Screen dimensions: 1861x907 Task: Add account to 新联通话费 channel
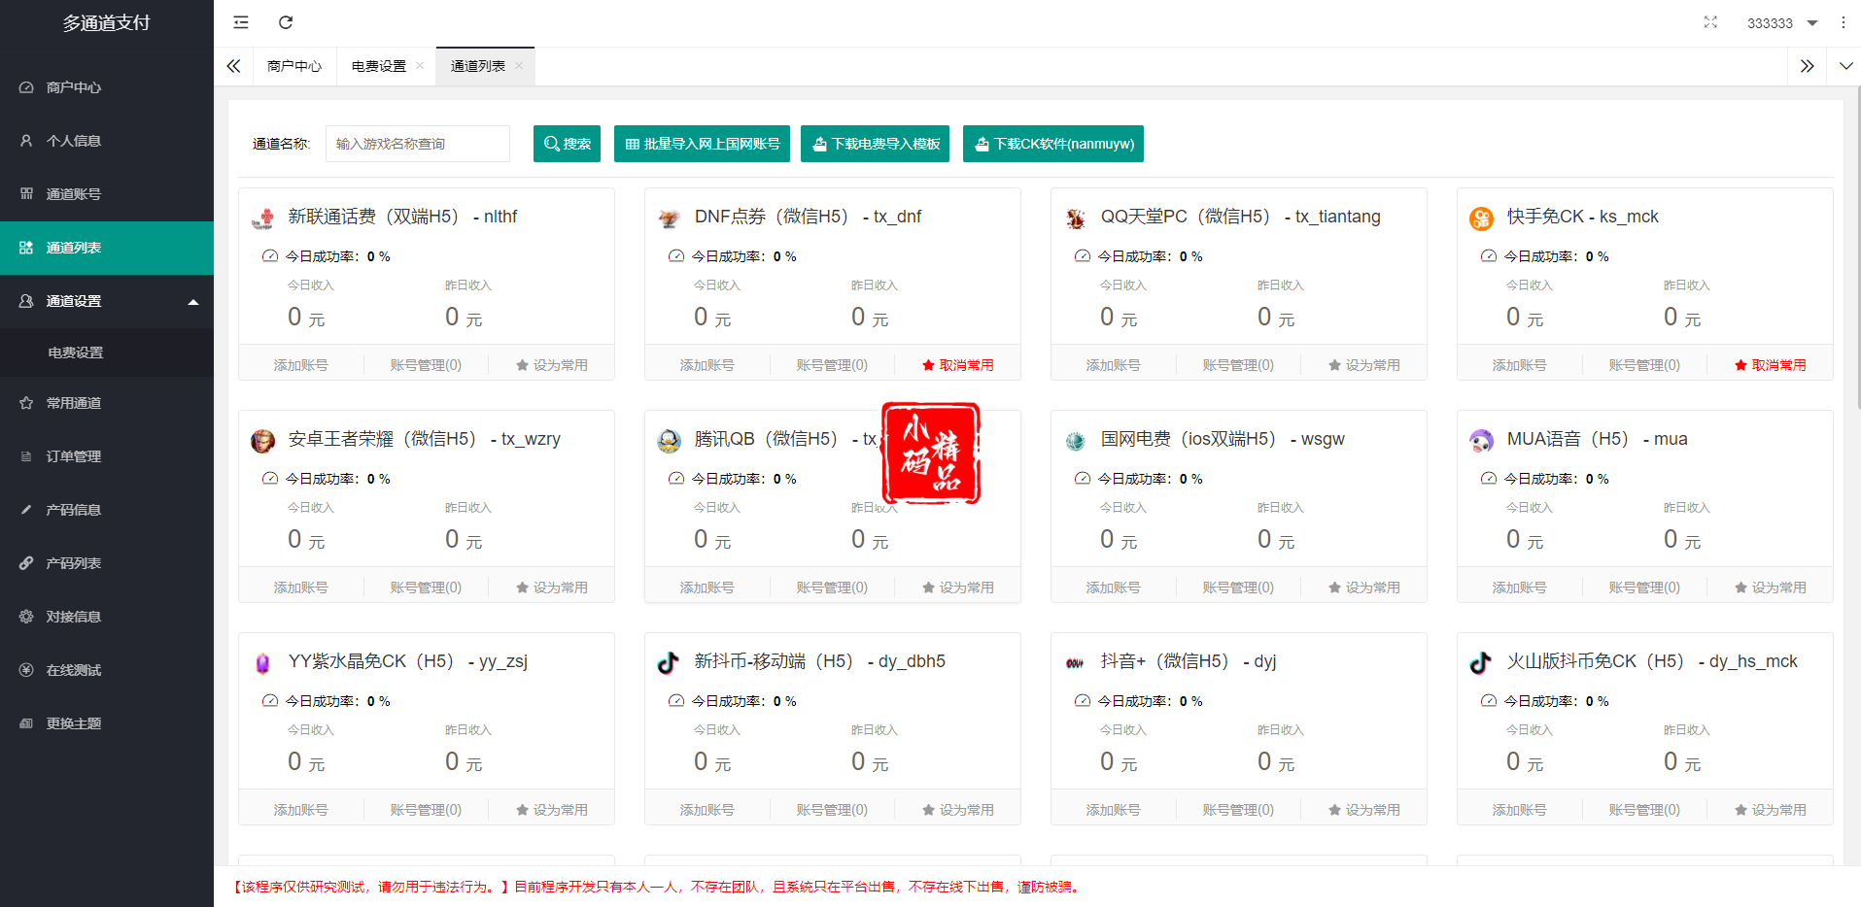[300, 365]
